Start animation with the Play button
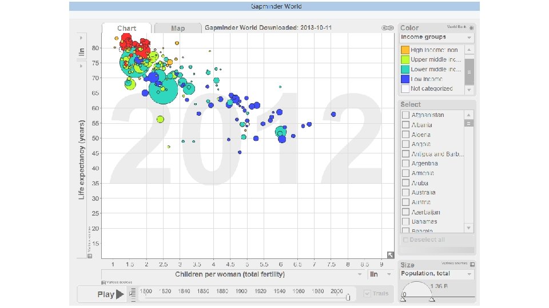This screenshot has width=549, height=308. click(110, 294)
